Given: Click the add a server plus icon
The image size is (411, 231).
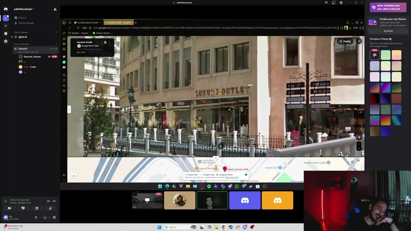Looking at the screenshot, I should (x=5, y=33).
